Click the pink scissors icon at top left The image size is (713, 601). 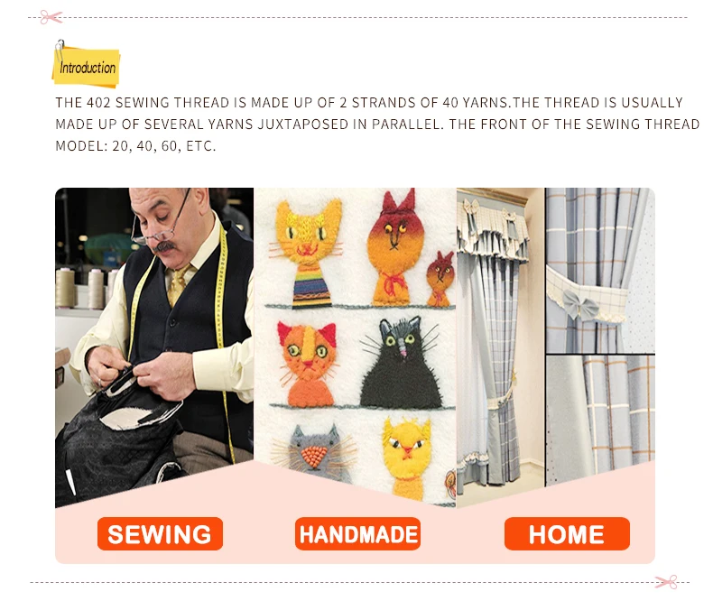click(51, 17)
